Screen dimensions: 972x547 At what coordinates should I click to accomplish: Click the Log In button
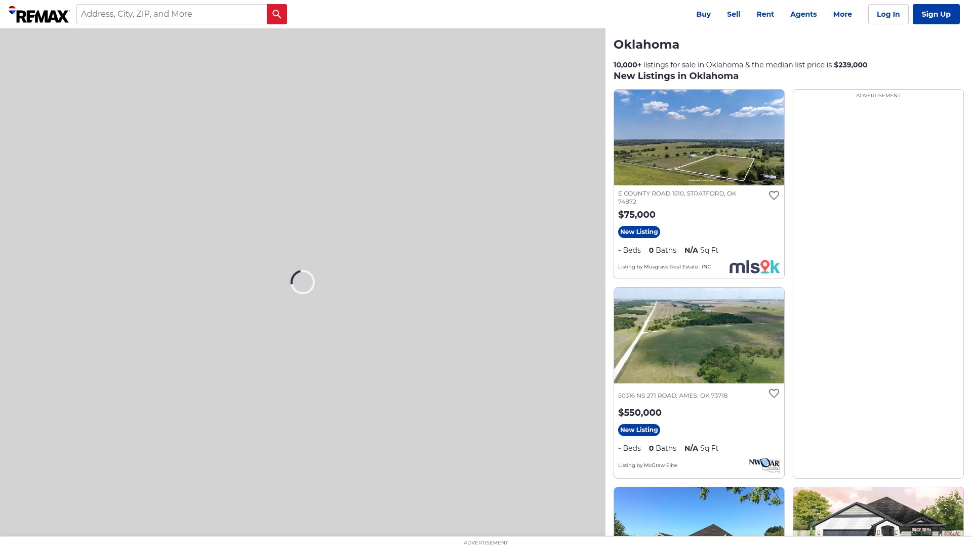[x=888, y=14]
